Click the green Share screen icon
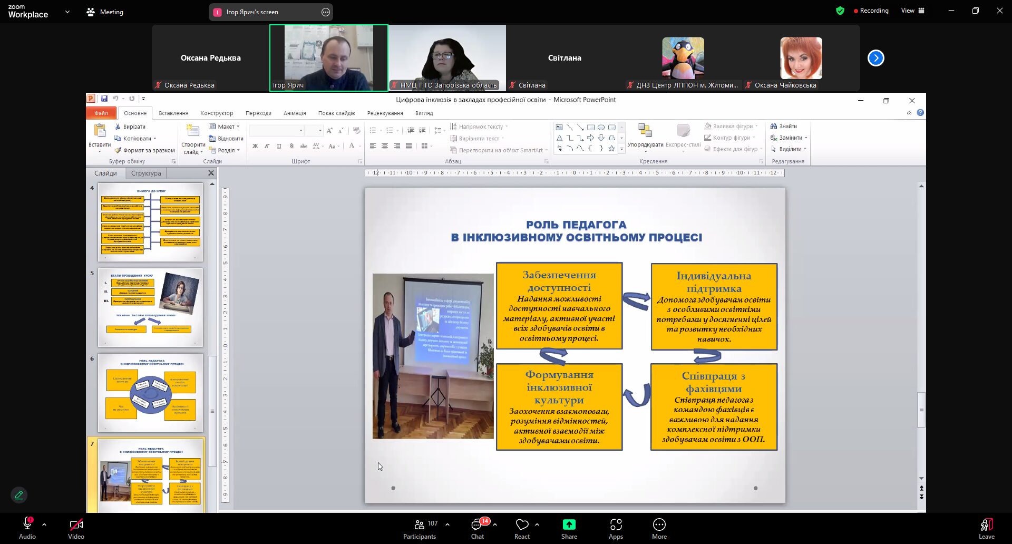The height and width of the screenshot is (544, 1012). point(569,524)
